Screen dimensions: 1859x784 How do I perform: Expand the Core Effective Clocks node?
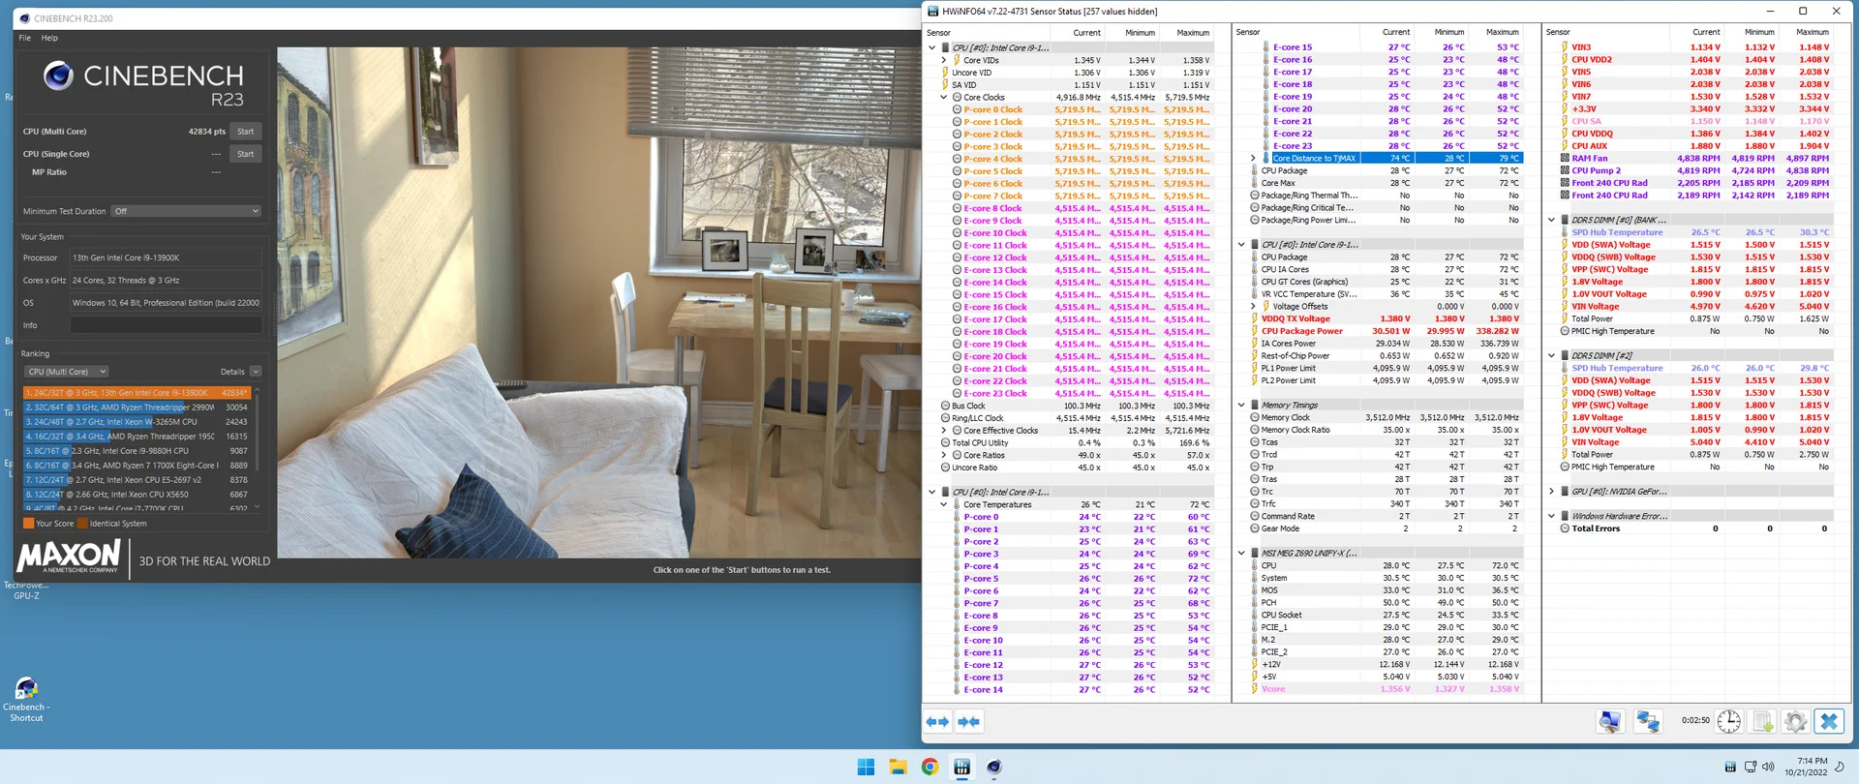point(944,431)
